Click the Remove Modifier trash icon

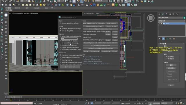[x=170, y=38]
